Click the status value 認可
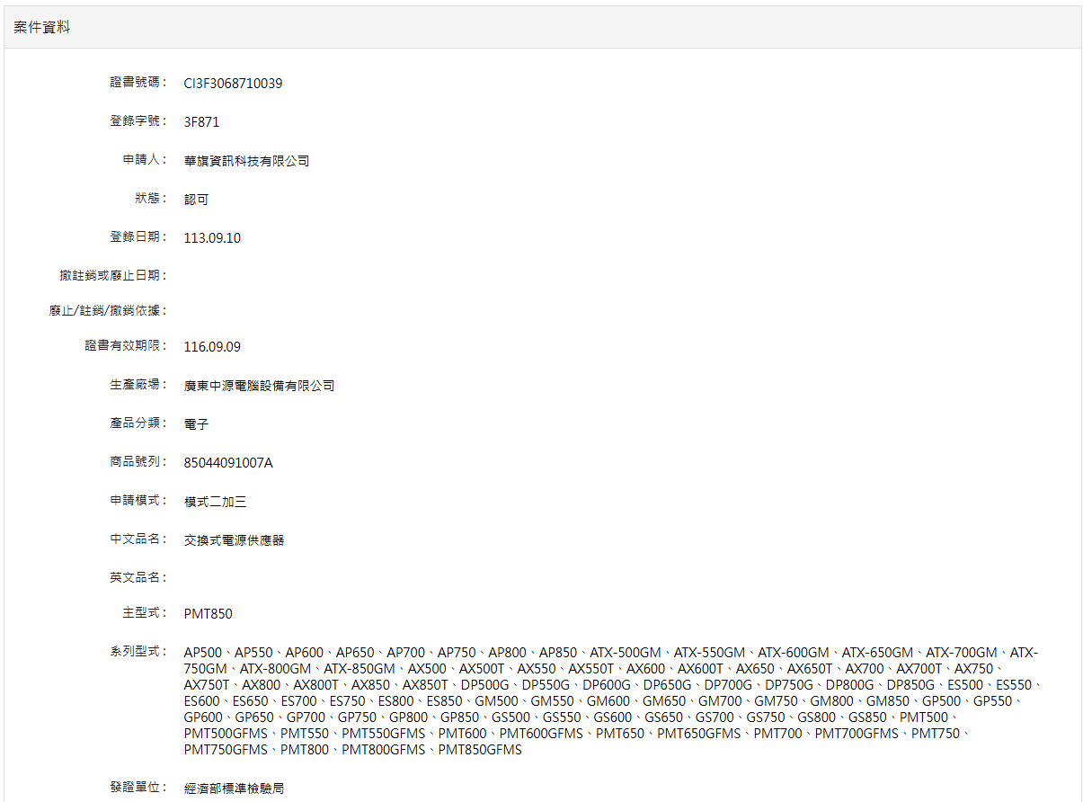The width and height of the screenshot is (1083, 802). (x=196, y=200)
